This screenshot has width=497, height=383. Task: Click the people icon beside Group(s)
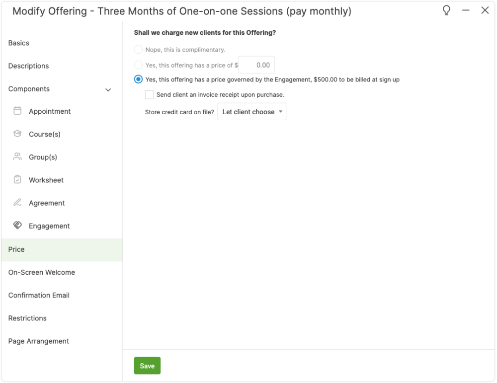pos(17,157)
